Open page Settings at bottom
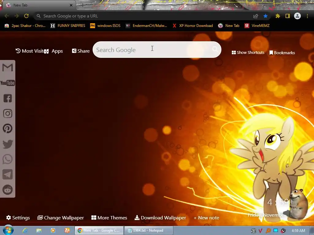Viewport: 314px width, 235px height. pyautogui.click(x=18, y=218)
